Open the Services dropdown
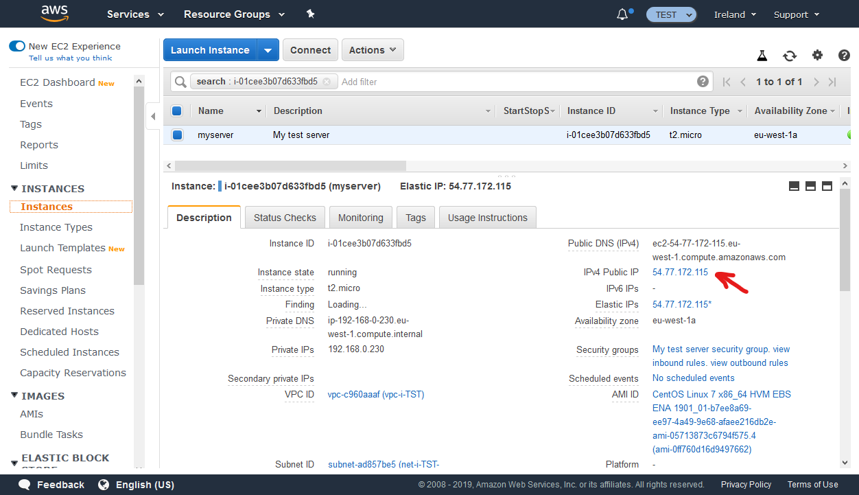This screenshot has width=859, height=495. pos(136,14)
